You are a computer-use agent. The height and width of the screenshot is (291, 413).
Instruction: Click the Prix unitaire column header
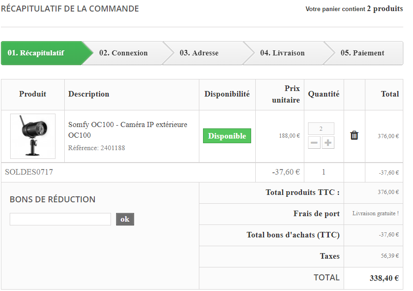point(286,94)
